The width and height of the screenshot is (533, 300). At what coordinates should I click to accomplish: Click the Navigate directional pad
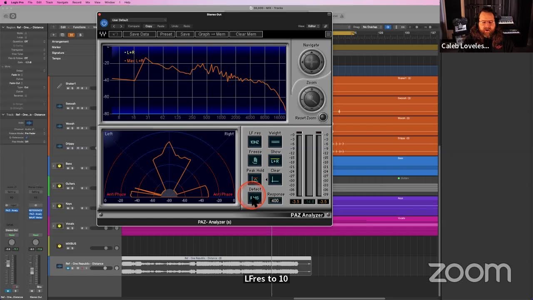311,62
